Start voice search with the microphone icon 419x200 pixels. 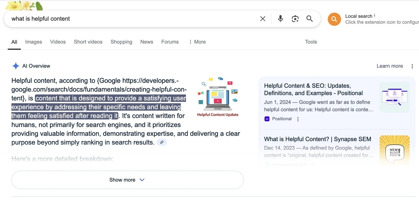[x=280, y=19]
